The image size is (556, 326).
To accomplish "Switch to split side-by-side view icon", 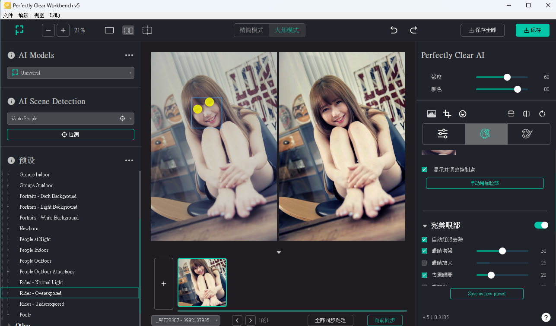I will [128, 30].
